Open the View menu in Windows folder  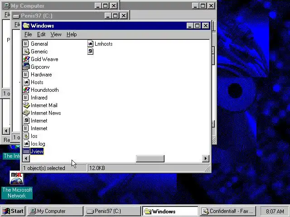point(56,34)
